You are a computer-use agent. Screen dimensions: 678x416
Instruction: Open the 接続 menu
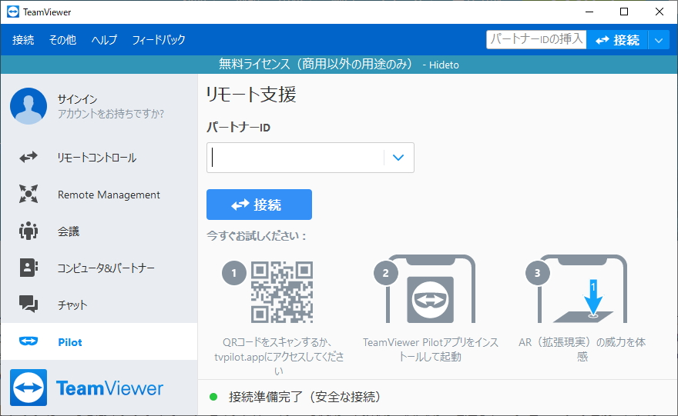tap(23, 40)
